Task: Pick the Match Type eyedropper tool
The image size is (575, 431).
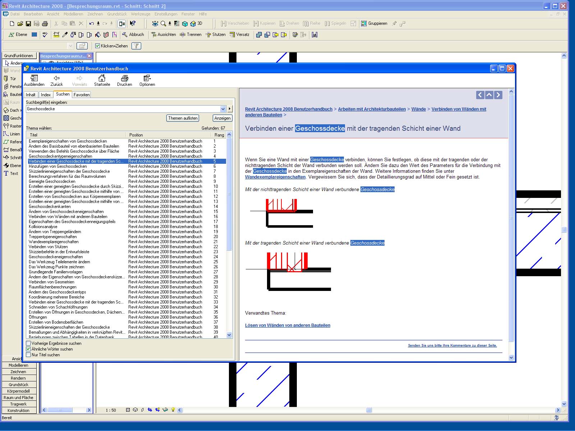Action: (65, 35)
